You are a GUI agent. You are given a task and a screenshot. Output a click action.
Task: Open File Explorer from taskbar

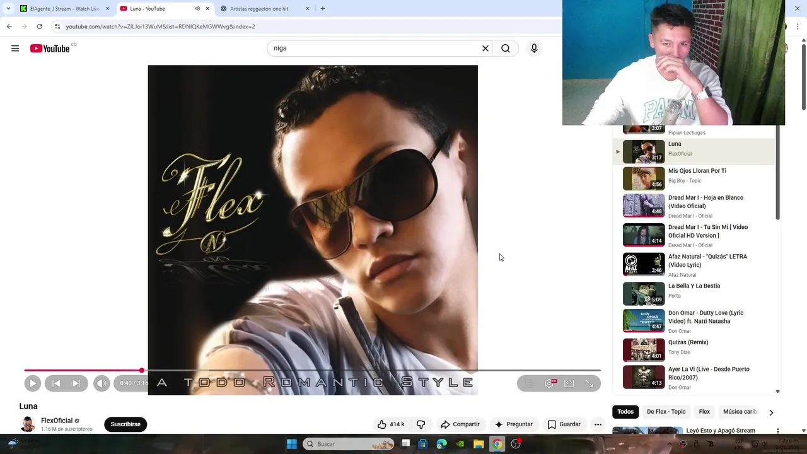[479, 444]
